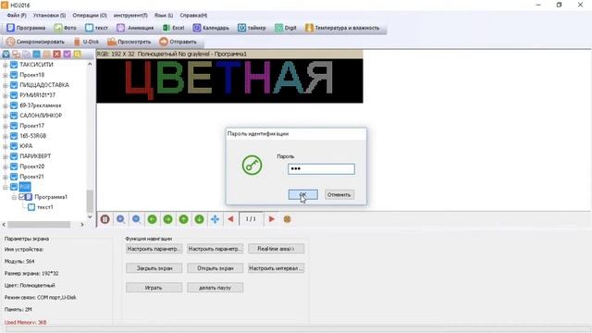
Task: Move area up with green arrow
Action: [x=183, y=219]
